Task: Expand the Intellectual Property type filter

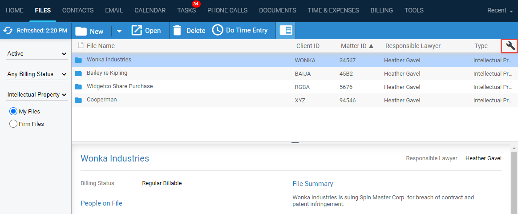Action: point(36,95)
